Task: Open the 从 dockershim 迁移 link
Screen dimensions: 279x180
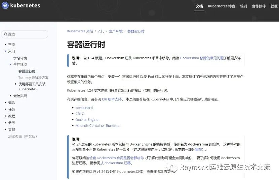Action: 116,163
